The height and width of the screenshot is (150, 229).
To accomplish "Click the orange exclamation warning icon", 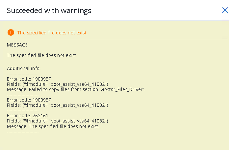I will 11,32.
